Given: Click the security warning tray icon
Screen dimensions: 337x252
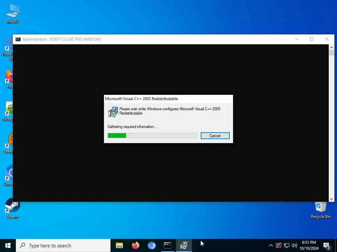Looking at the screenshot, I should [x=279, y=245].
